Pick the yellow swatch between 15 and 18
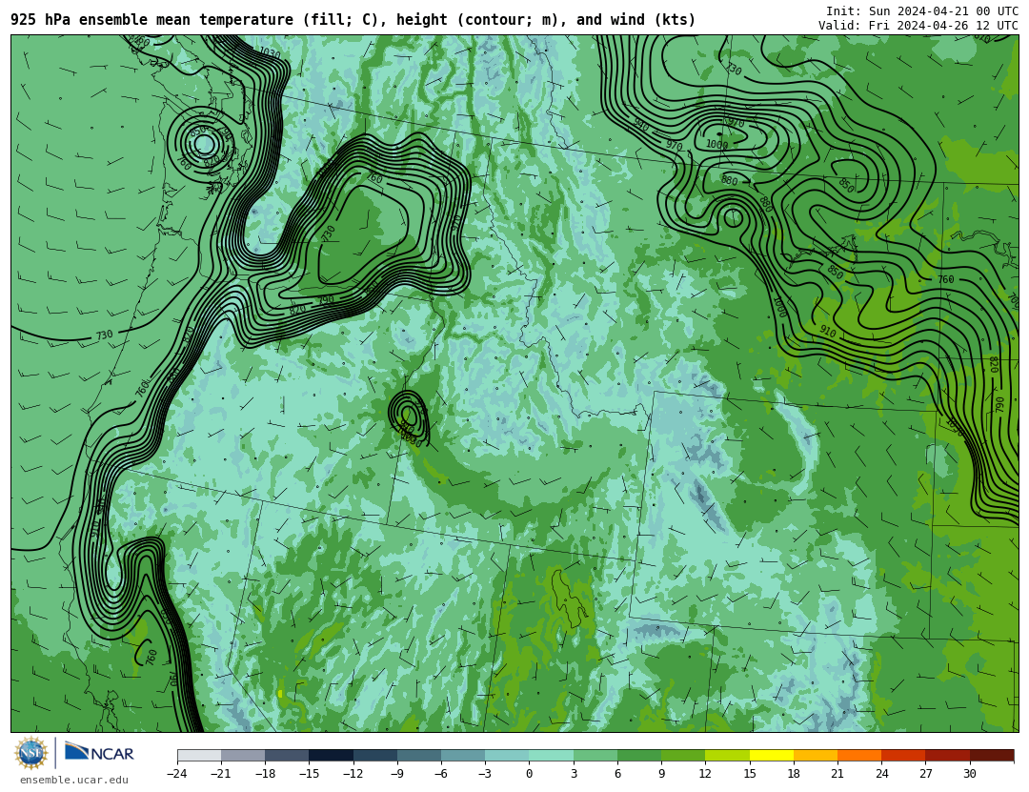This screenshot has height=792, width=1029. point(771,755)
